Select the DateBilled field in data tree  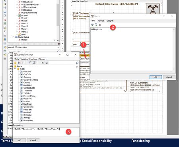point(27,85)
